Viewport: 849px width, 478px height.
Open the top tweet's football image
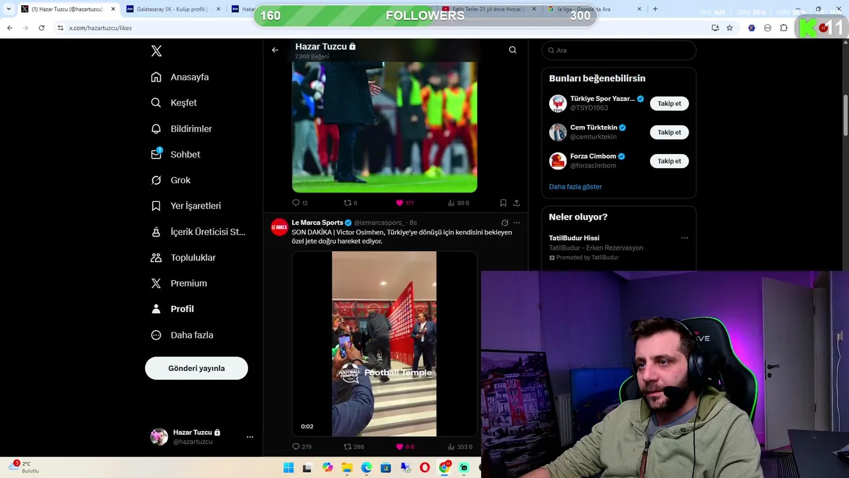[x=385, y=127]
